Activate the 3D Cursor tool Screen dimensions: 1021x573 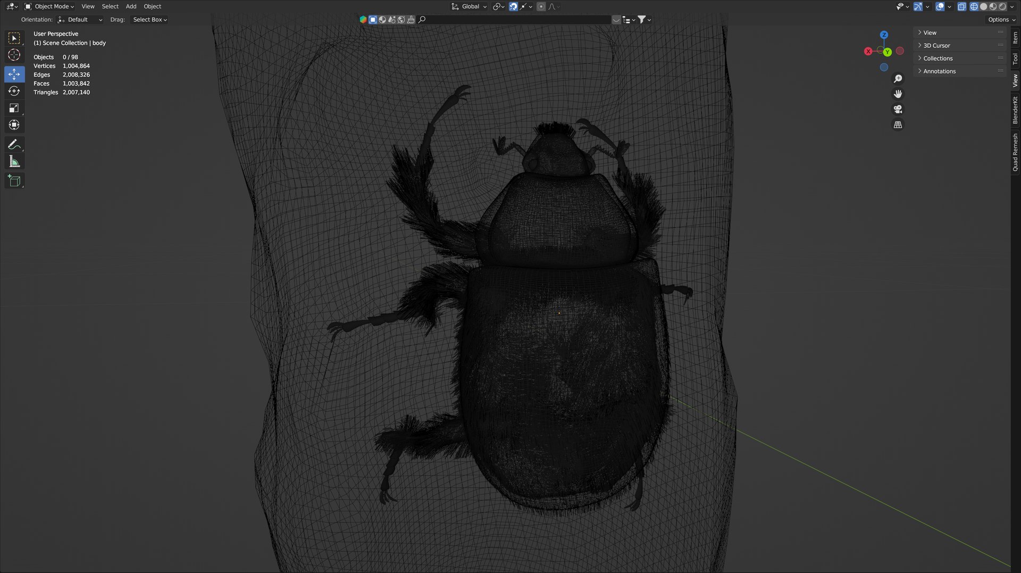click(14, 55)
